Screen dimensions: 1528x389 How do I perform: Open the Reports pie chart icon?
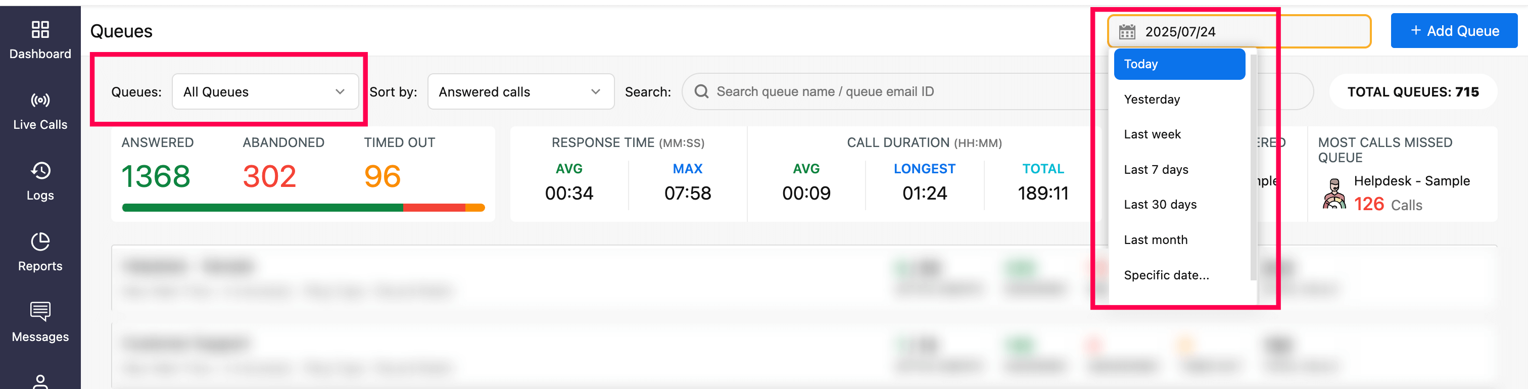(x=40, y=242)
